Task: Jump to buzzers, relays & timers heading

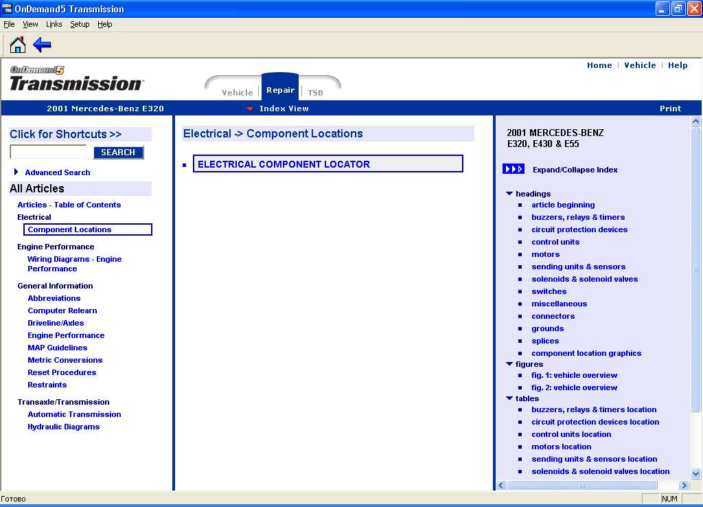Action: (578, 217)
